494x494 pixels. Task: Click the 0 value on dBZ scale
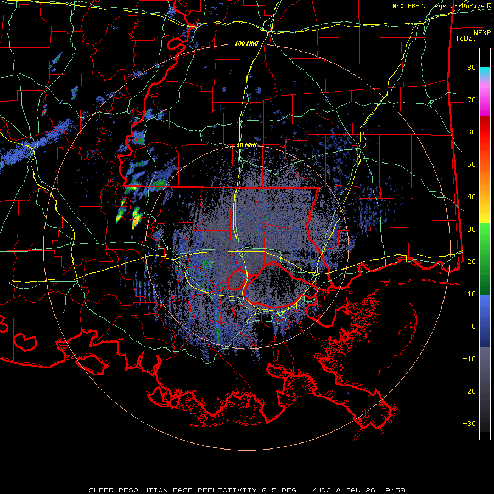(474, 327)
